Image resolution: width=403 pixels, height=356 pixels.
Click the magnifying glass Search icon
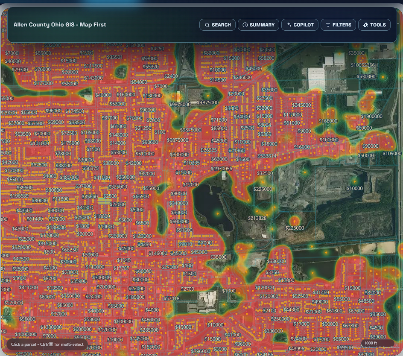click(207, 25)
